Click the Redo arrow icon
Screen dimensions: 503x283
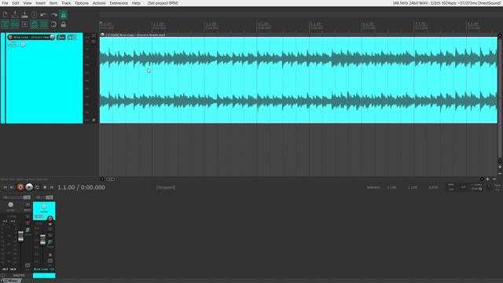coord(53,15)
